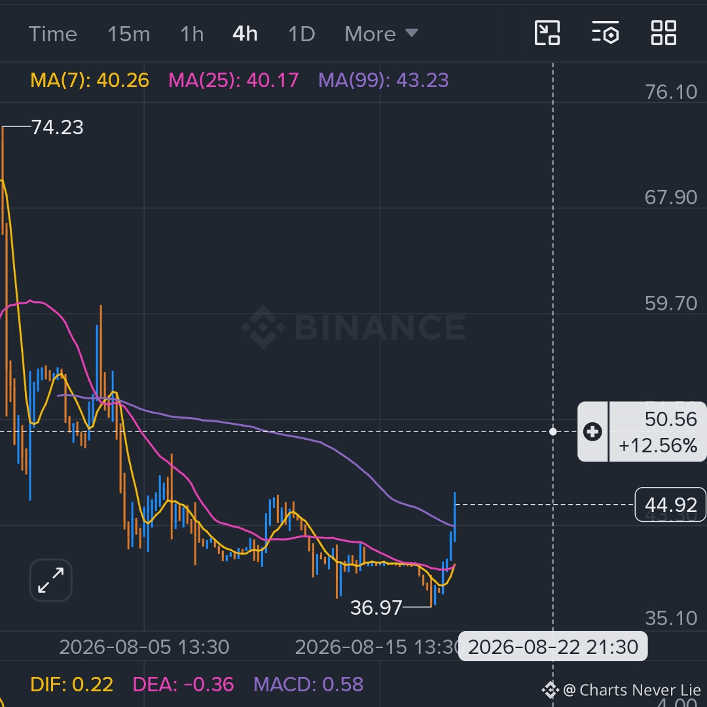Click the MA(7): 40.26 indicator label
Screen dimensions: 707x707
pyautogui.click(x=89, y=81)
